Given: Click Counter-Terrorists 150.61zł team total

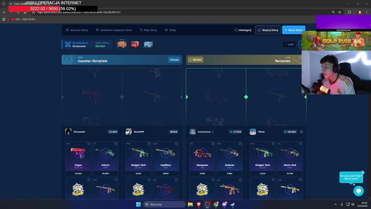Looking at the screenshot, I should click(x=174, y=60).
